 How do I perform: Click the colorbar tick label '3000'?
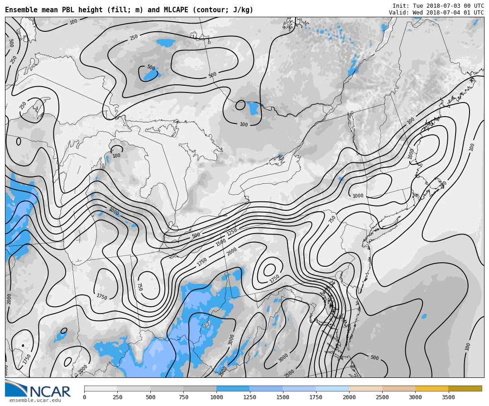point(415,397)
